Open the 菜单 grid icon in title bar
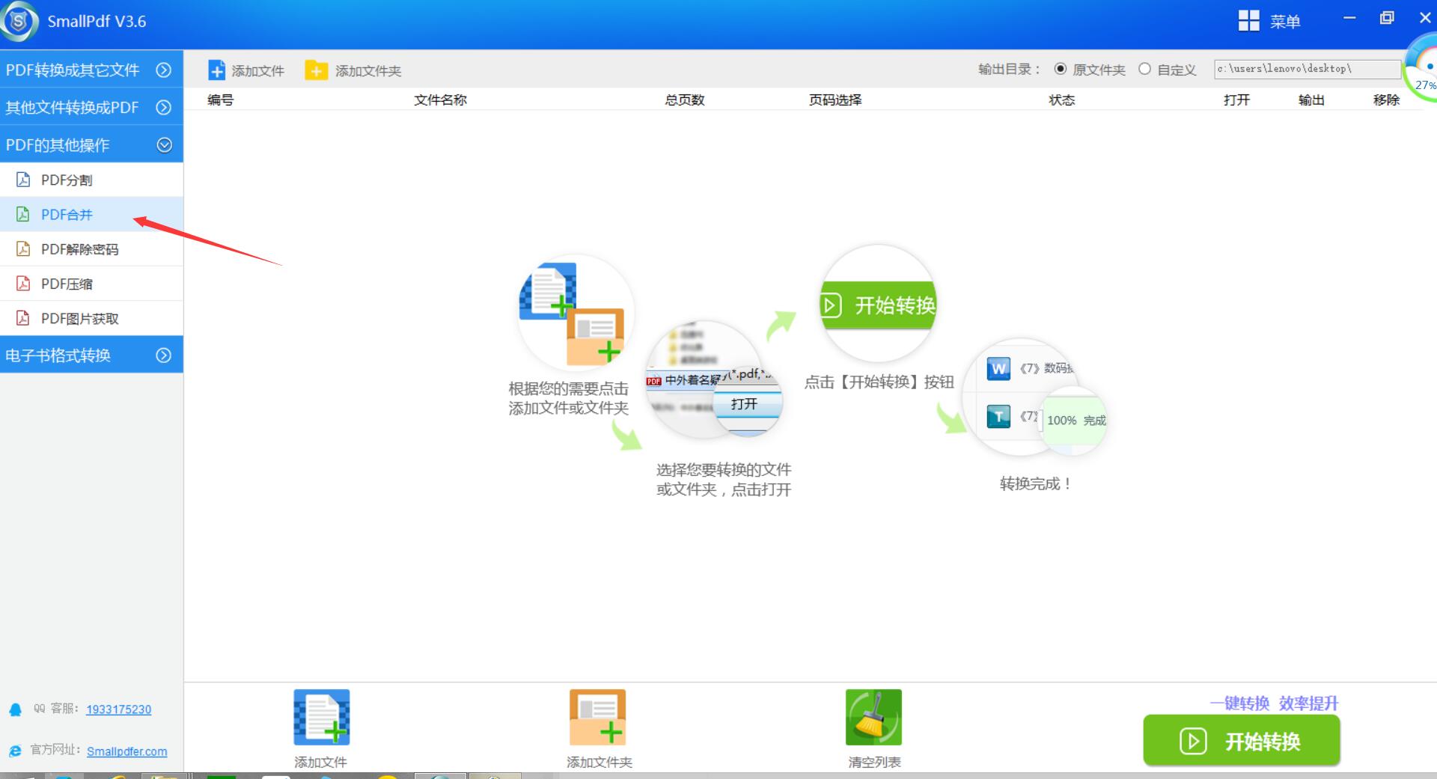 tap(1248, 21)
